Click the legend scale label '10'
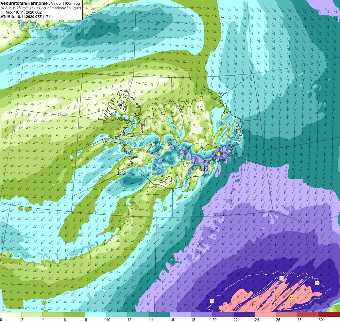This screenshot has width=340, height=322. [108, 320]
